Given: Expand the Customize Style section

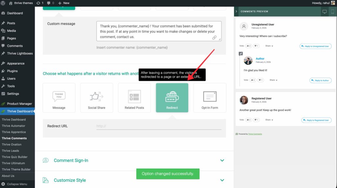Looking at the screenshot, I should 222,180.
